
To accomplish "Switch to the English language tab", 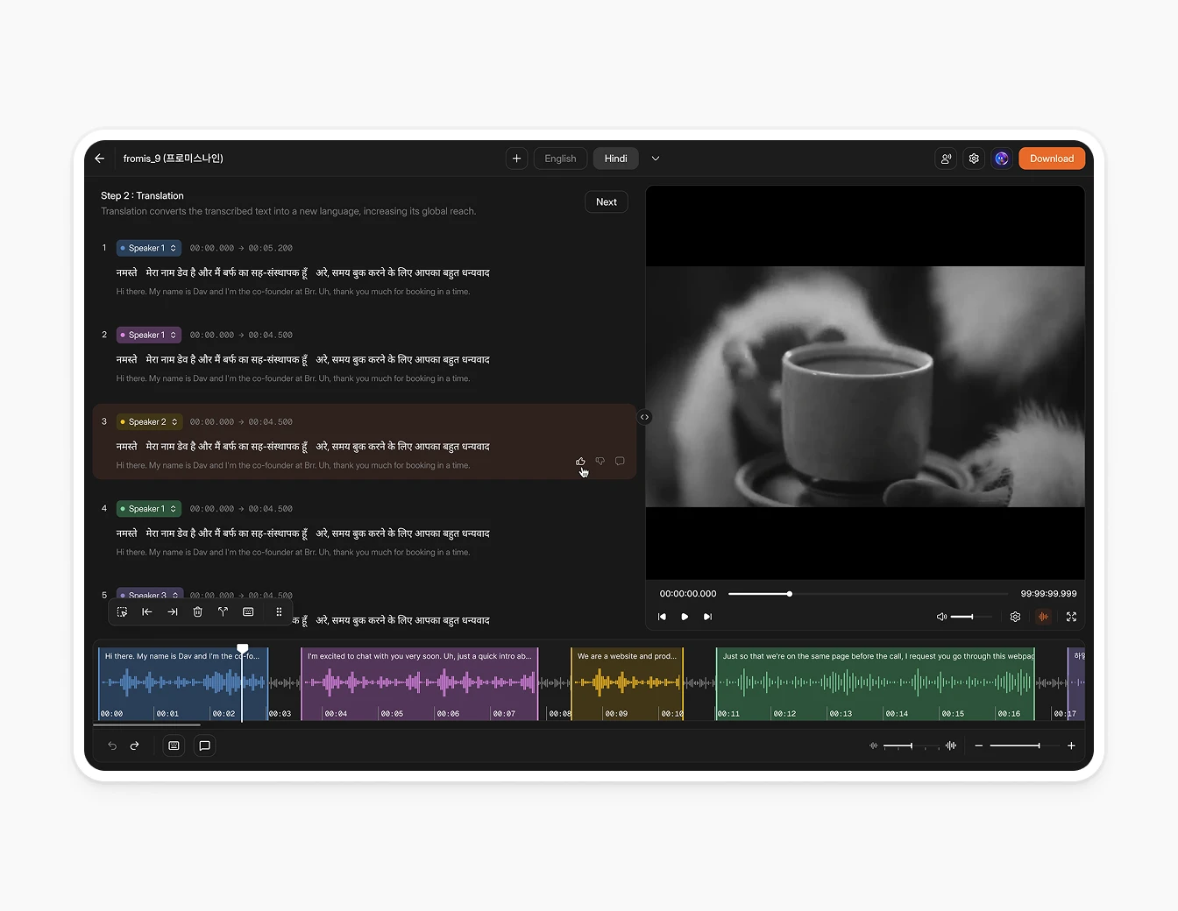I will click(560, 159).
